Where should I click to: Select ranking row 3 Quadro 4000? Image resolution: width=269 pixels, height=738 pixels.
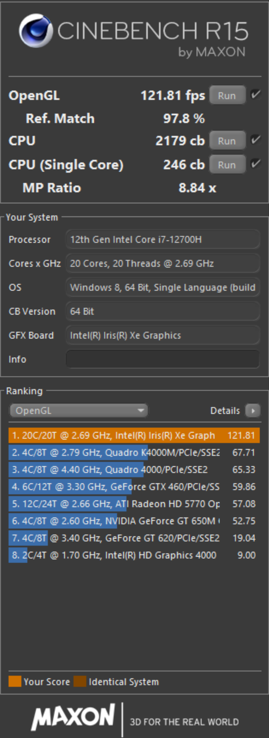coord(134,470)
